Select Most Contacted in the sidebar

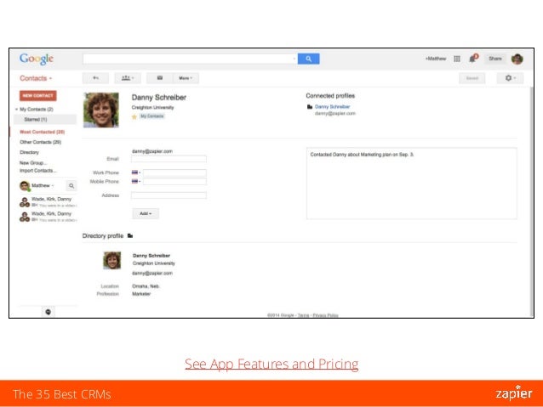coord(43,132)
